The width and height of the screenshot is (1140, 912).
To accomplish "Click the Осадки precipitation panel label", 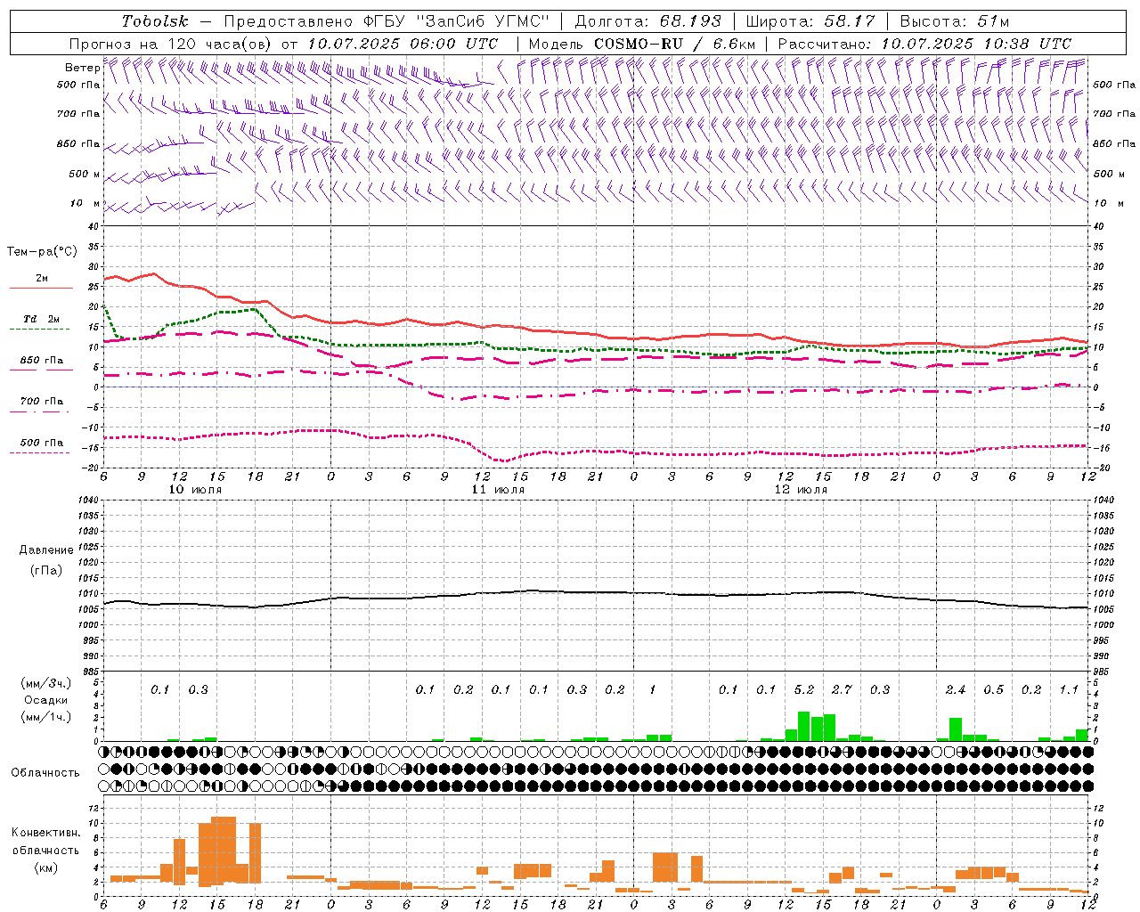I will [46, 700].
